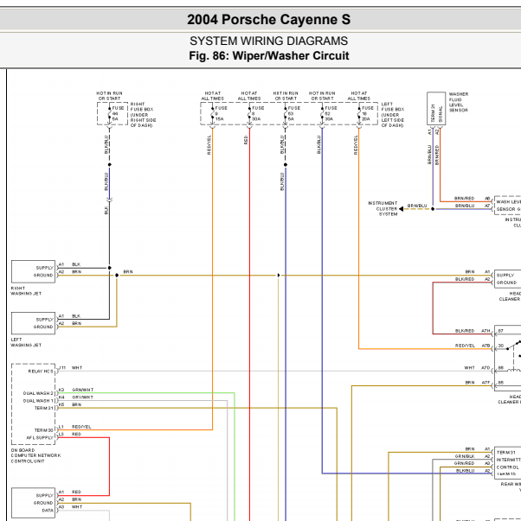This screenshot has width=521, height=521.
Task: Click the 'WASHER FLUID LEVEL SENSOR' label
Action: (x=459, y=102)
